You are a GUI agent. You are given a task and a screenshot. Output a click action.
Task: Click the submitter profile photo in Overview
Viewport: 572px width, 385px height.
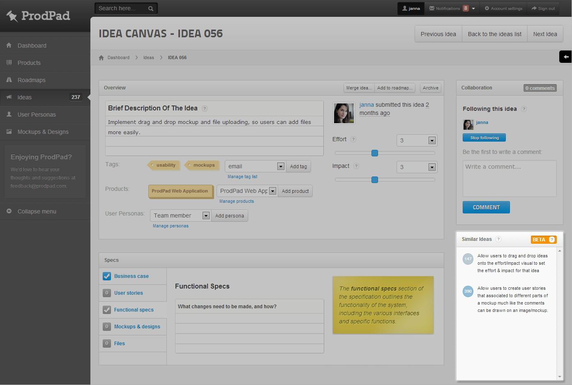click(344, 113)
